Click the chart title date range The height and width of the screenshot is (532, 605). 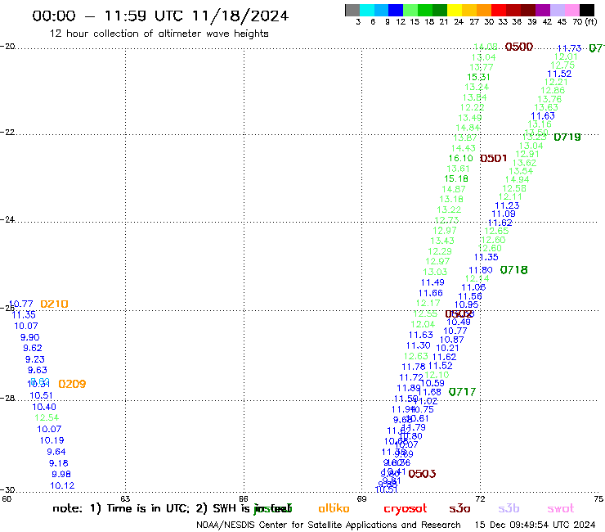[160, 16]
